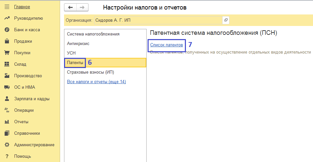
Task: Open the Список патентов link
Action: [166, 45]
